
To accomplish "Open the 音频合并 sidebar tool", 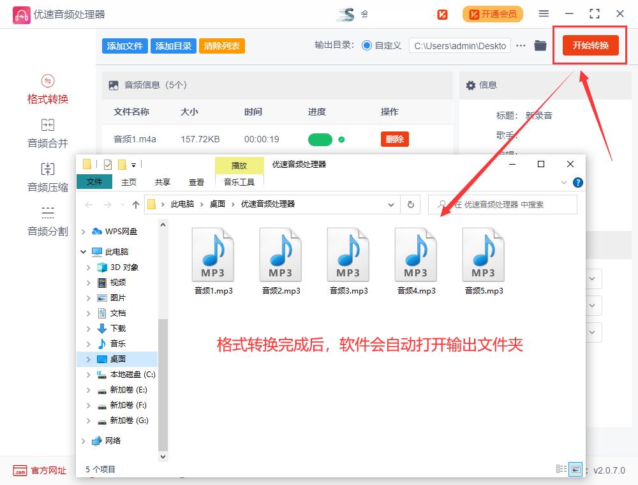I will click(48, 134).
